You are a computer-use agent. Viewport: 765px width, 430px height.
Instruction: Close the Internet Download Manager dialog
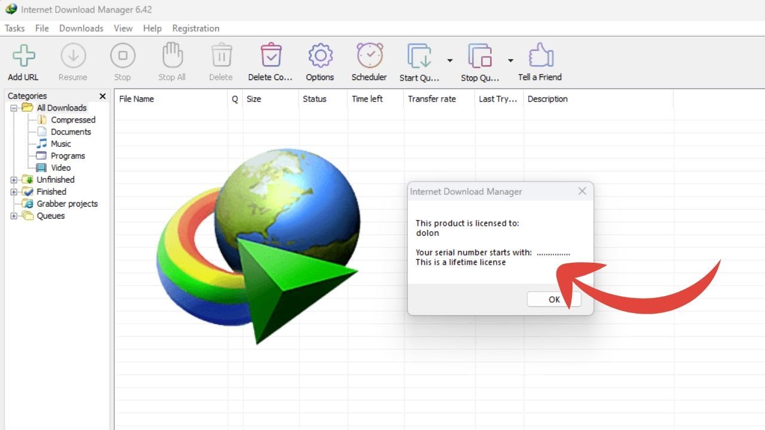click(x=582, y=191)
